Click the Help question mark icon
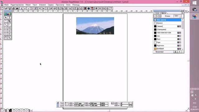Image resolution: width=199 pixels, height=112 pixels. pos(111,8)
